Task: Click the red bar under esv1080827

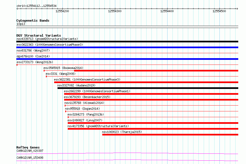Action: pyautogui.click(x=153, y=123)
